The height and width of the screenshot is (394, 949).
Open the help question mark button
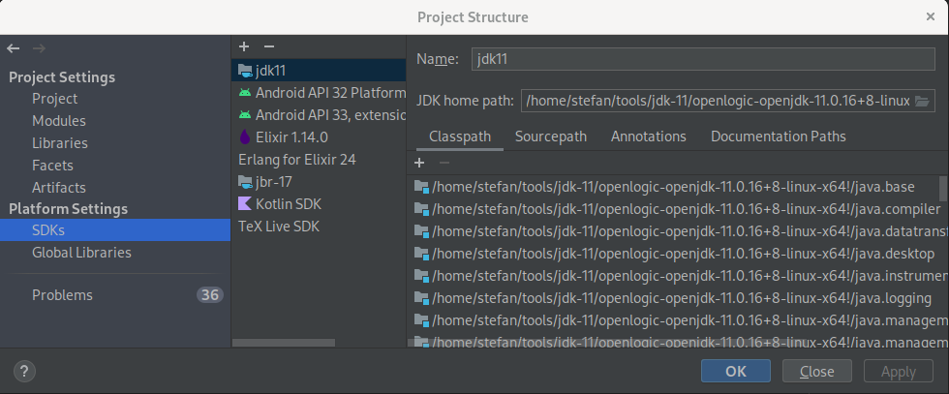click(x=25, y=371)
